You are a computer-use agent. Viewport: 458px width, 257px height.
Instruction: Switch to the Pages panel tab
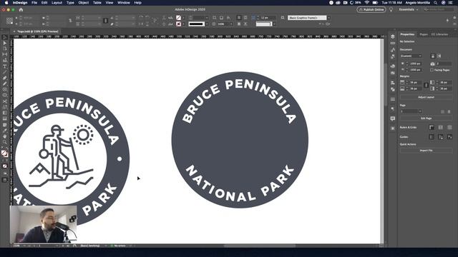[424, 34]
